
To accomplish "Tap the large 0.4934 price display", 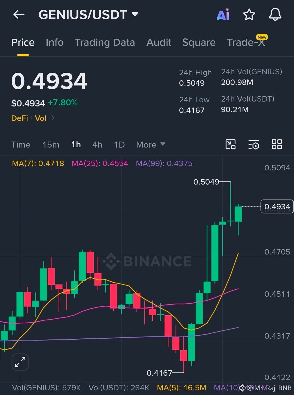I will pos(49,81).
